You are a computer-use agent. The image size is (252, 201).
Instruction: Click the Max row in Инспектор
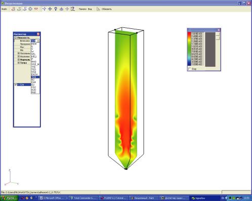(x=23, y=47)
